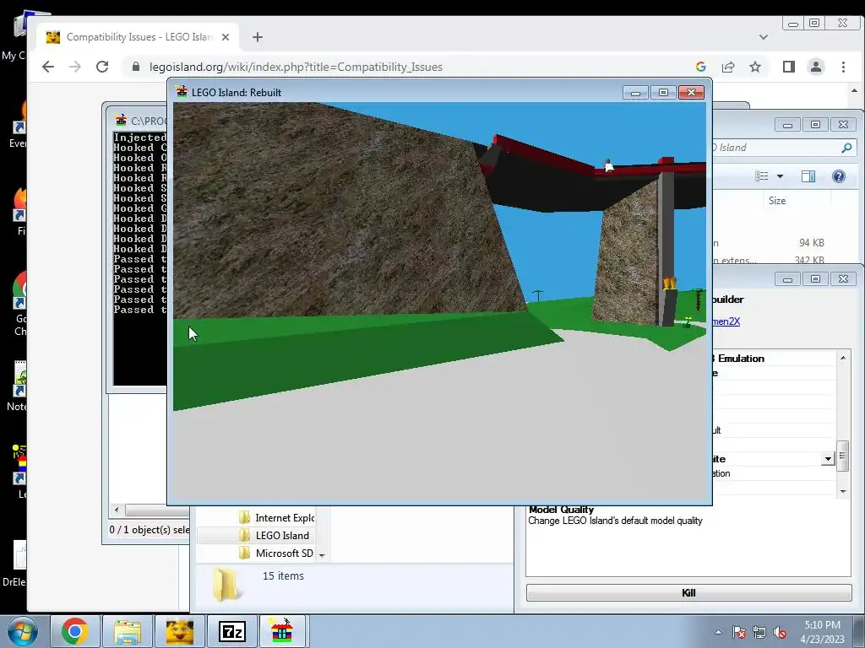The height and width of the screenshot is (648, 865).
Task: Open Windows Explorer from taskbar
Action: tap(128, 631)
